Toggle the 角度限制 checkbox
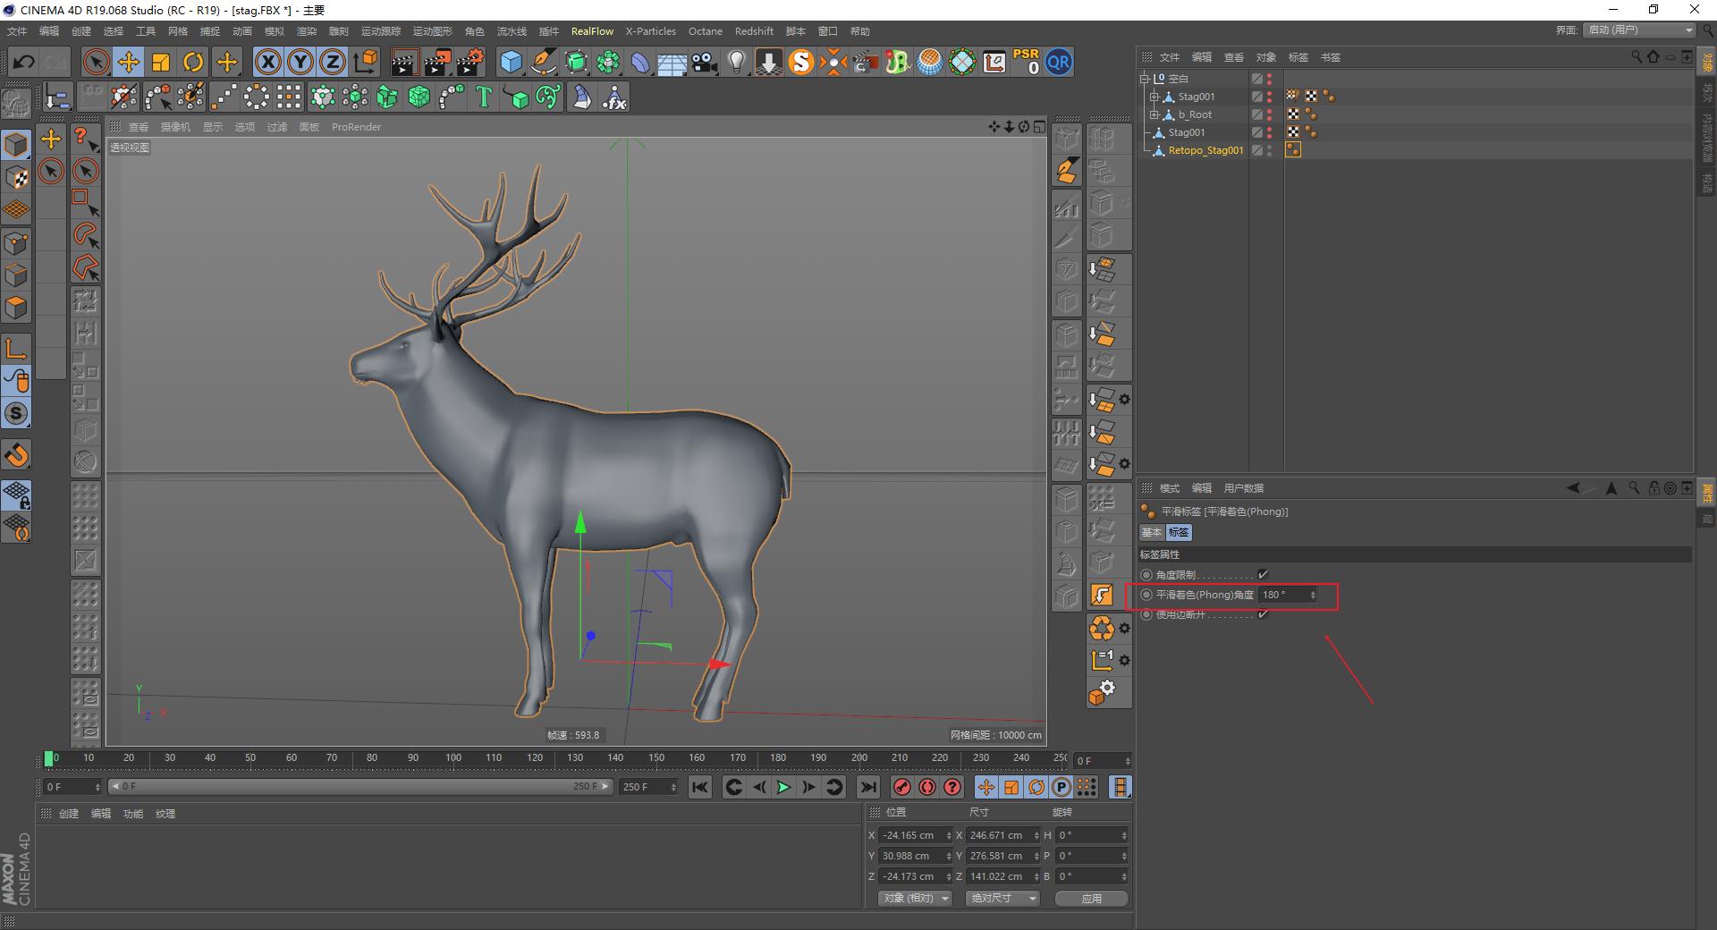Screen dimensions: 1717x930 1264,575
